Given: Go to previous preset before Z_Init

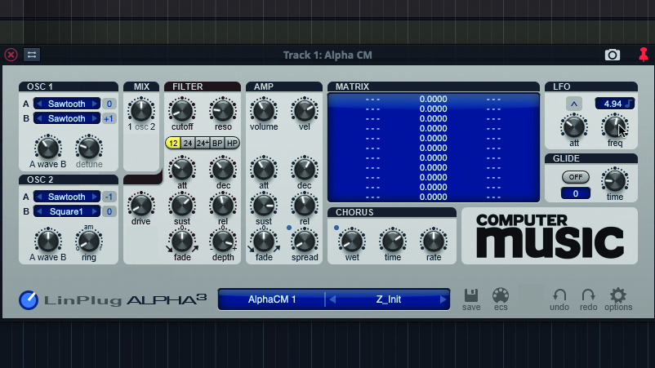Looking at the screenshot, I should click(332, 299).
